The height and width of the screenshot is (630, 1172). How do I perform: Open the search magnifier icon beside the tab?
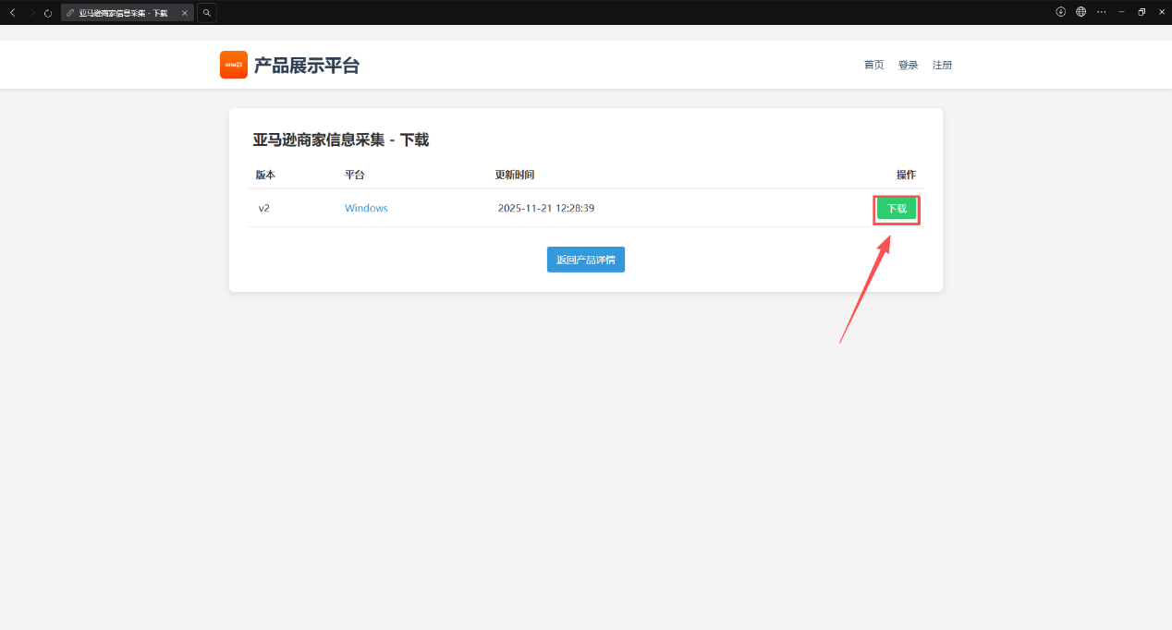coord(207,13)
